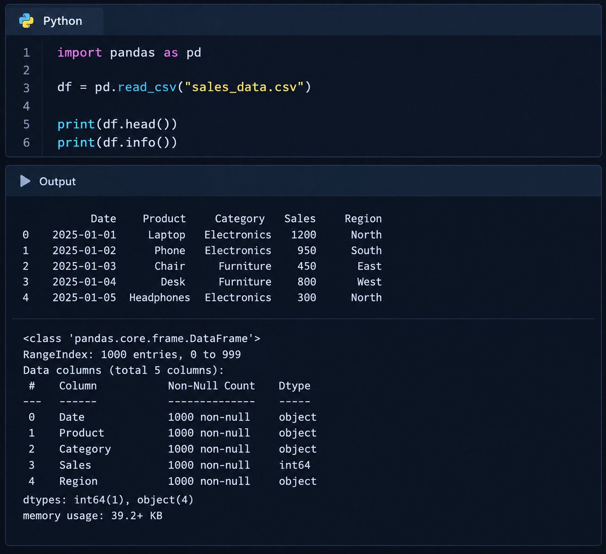
Task: Click line number 6 in the gutter
Action: click(26, 142)
